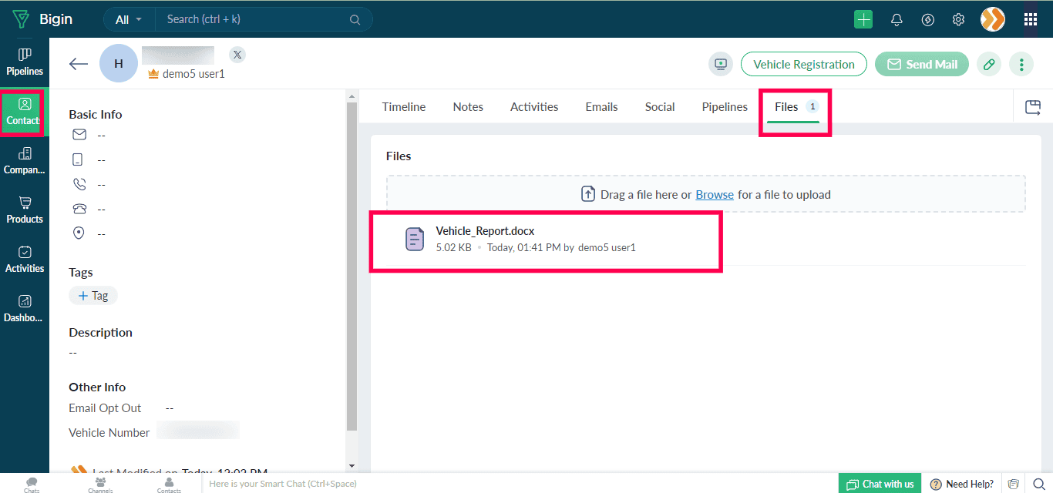1053x493 pixels.
Task: Click the green plus quick-create icon
Action: coord(863,19)
